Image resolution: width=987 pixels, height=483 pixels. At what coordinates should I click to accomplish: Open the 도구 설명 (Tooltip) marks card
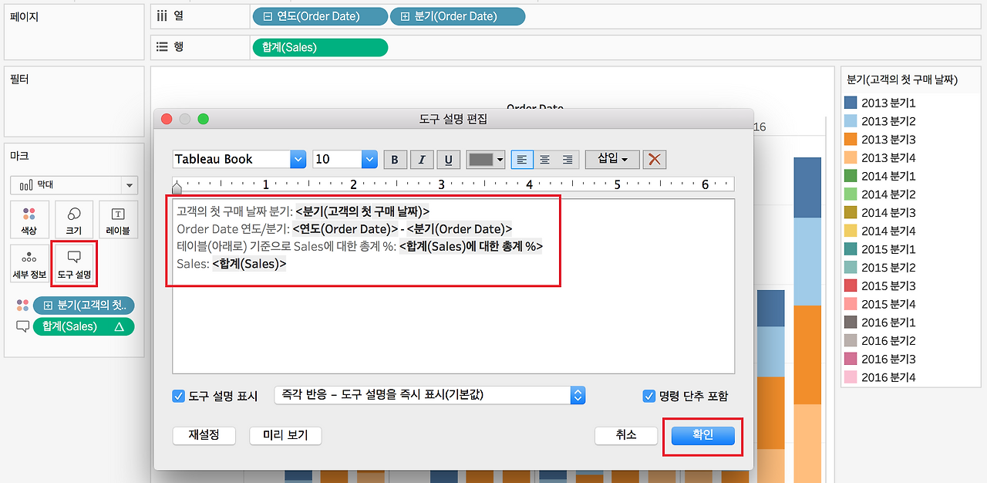[74, 264]
